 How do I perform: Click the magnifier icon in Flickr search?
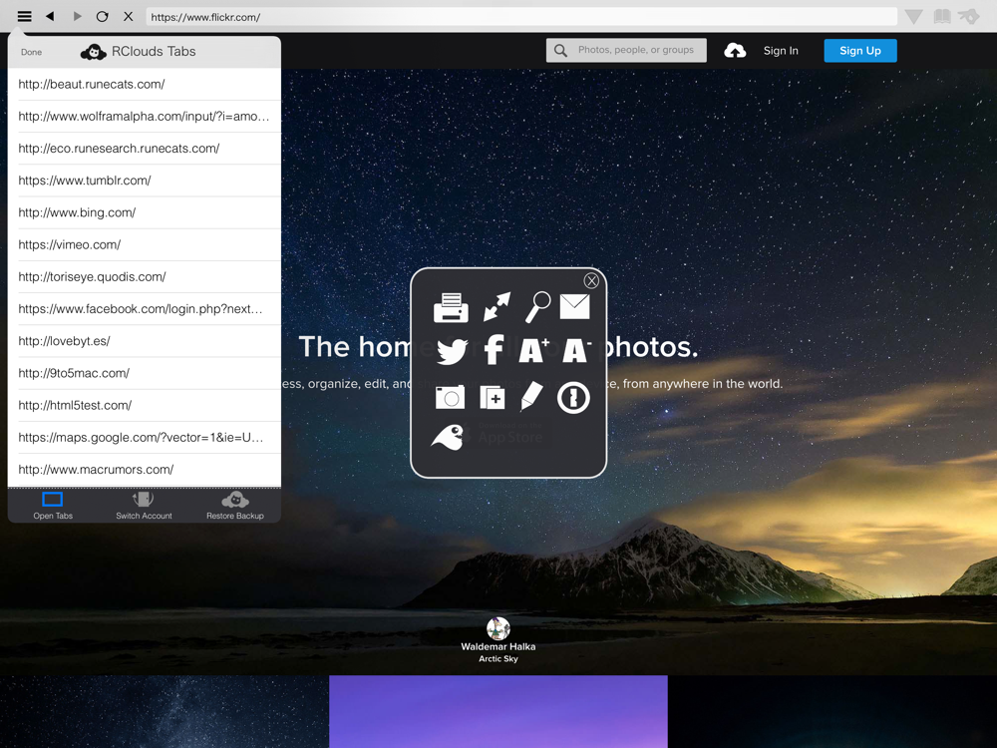(x=560, y=50)
